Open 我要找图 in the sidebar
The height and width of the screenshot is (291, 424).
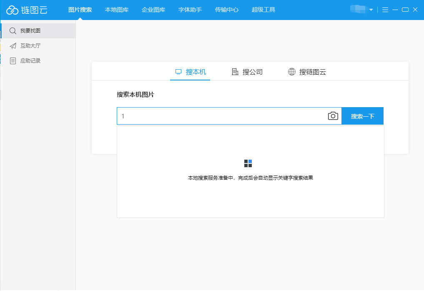(x=30, y=31)
